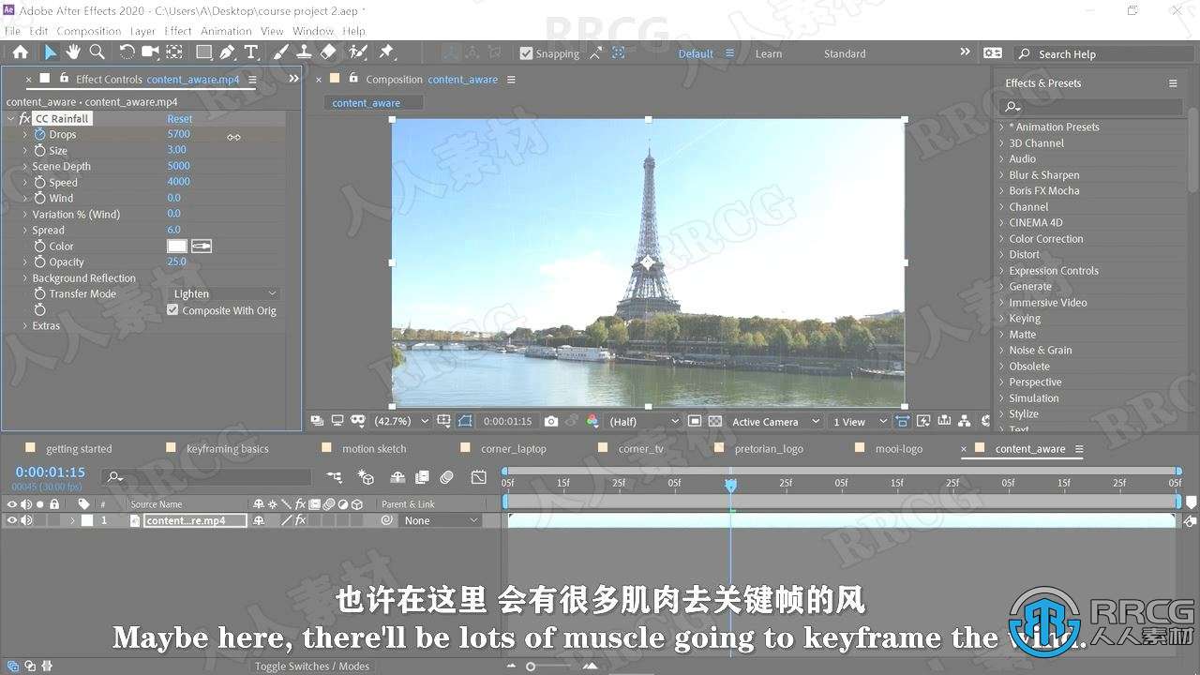Toggle Drops stopwatch for keyframing

click(39, 135)
